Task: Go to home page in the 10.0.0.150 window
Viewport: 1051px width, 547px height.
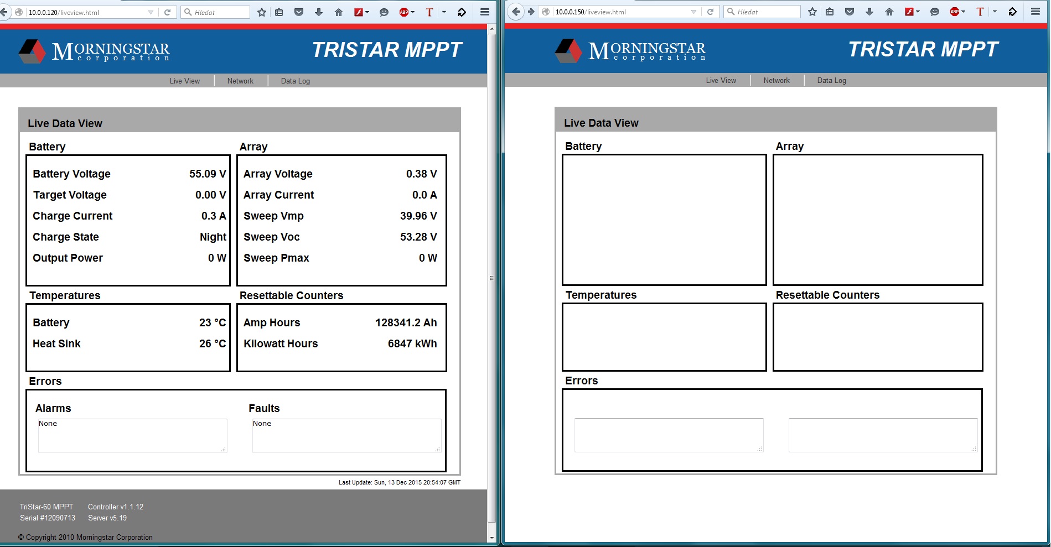Action: click(x=889, y=12)
